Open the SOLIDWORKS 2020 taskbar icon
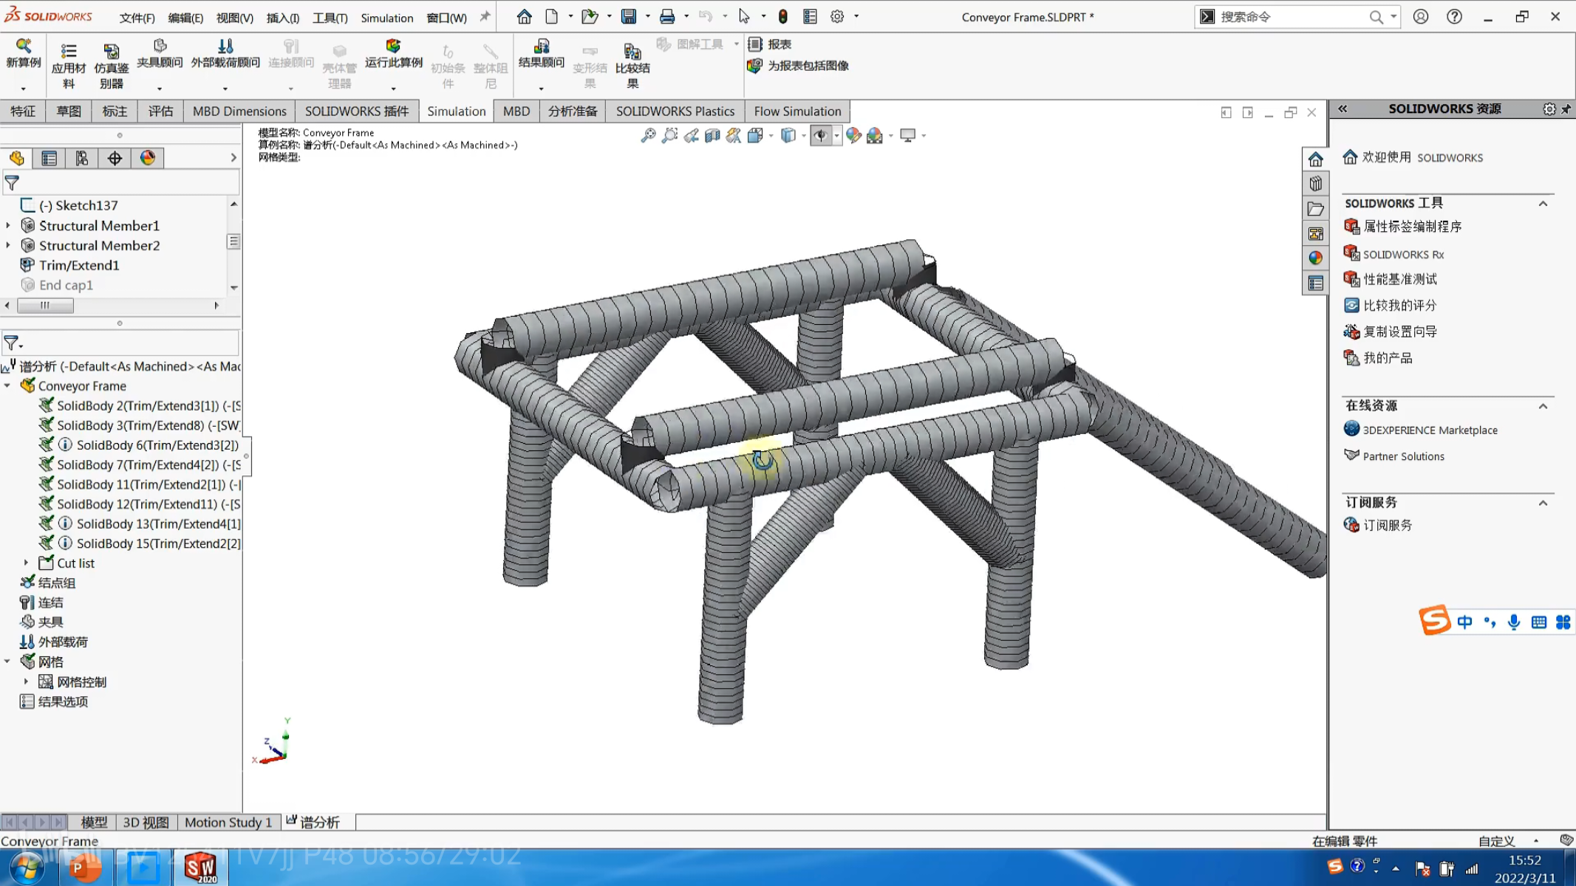 (x=199, y=868)
